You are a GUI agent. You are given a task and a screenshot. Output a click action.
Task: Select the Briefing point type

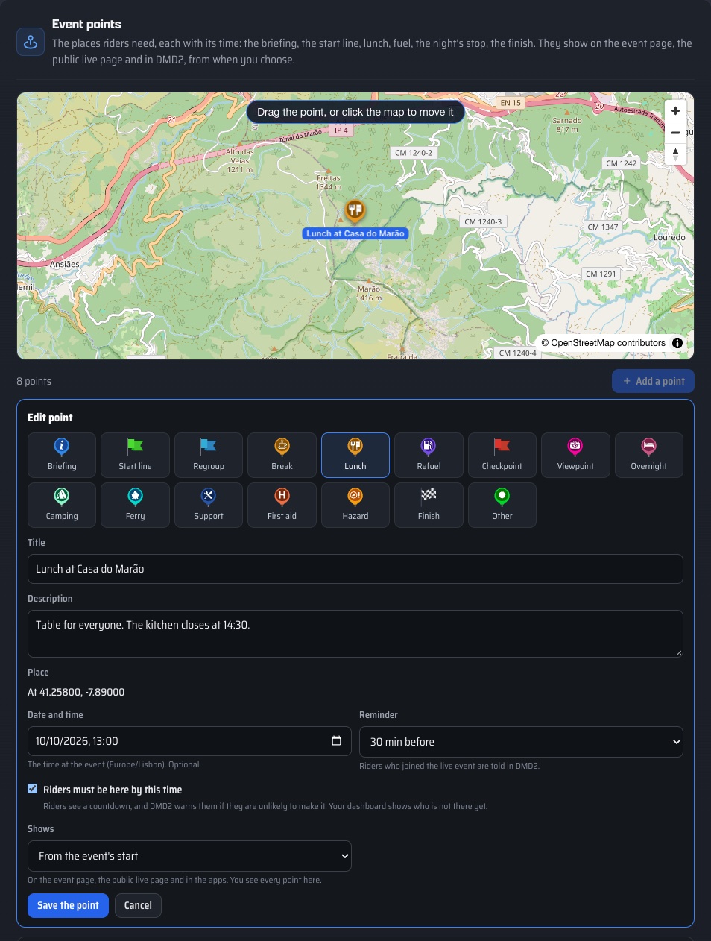click(62, 455)
